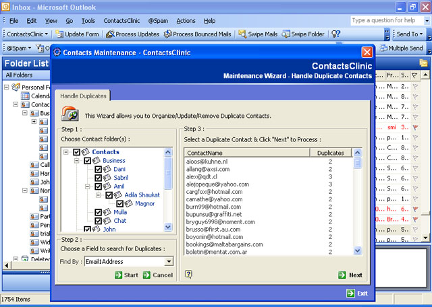Click the flag column header icon in message list

pos(414,75)
